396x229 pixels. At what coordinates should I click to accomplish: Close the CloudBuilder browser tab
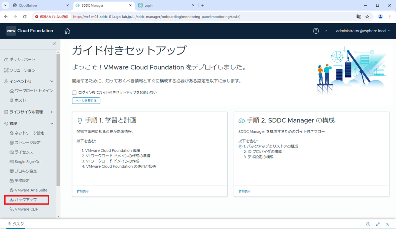68,6
